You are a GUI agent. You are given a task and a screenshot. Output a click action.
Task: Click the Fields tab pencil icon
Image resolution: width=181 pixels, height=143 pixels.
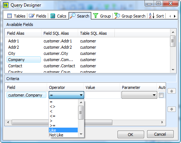click(32, 16)
